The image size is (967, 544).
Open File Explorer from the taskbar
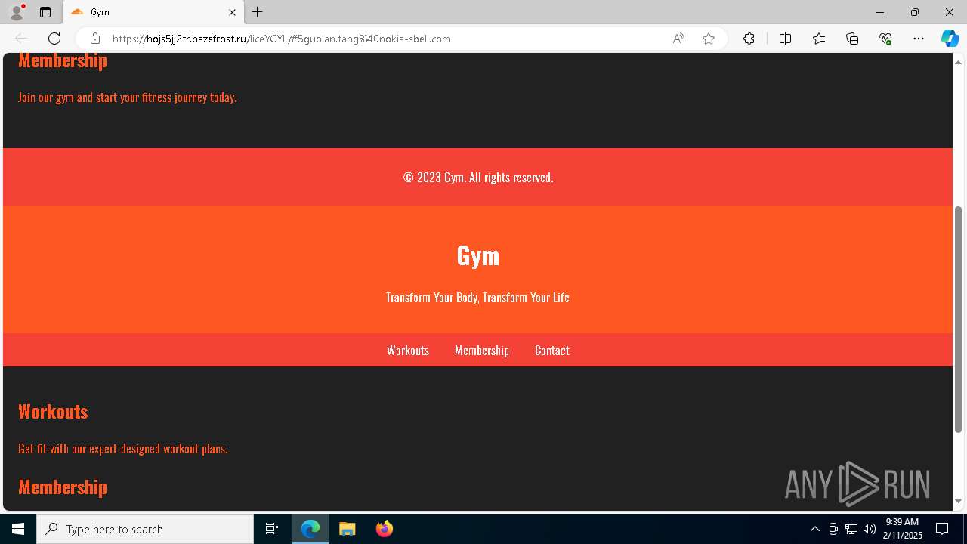[x=348, y=529]
